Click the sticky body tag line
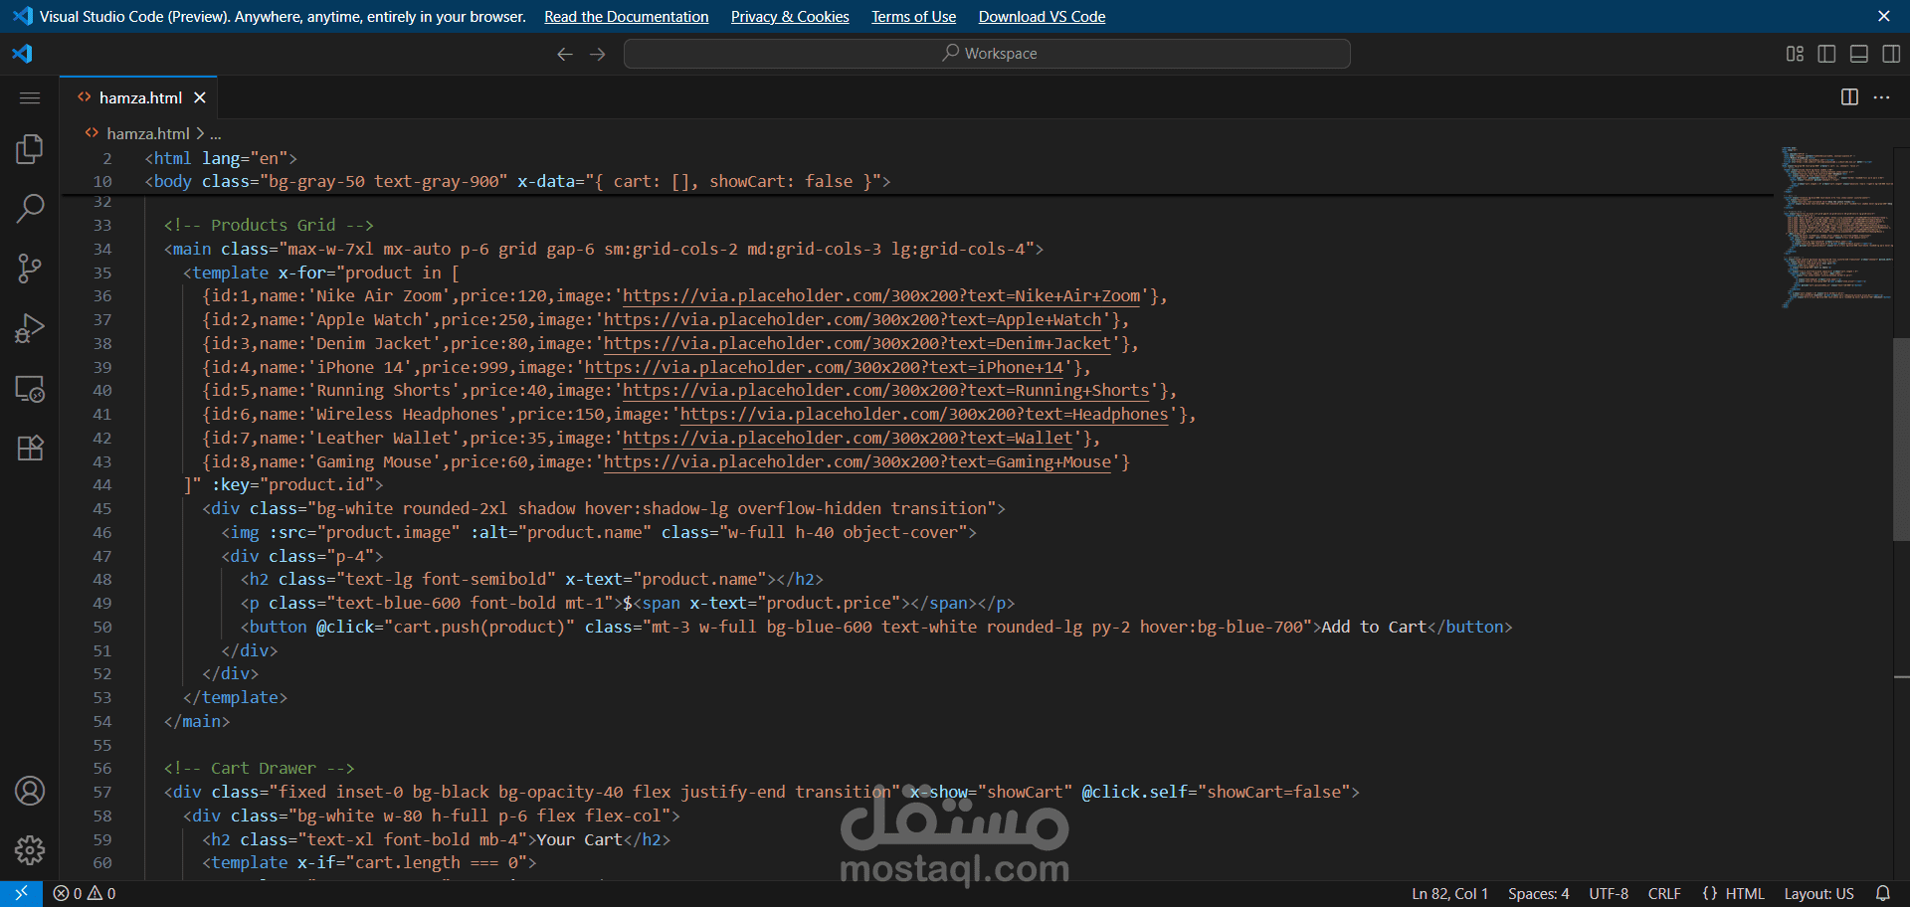This screenshot has width=1910, height=907. tap(517, 181)
